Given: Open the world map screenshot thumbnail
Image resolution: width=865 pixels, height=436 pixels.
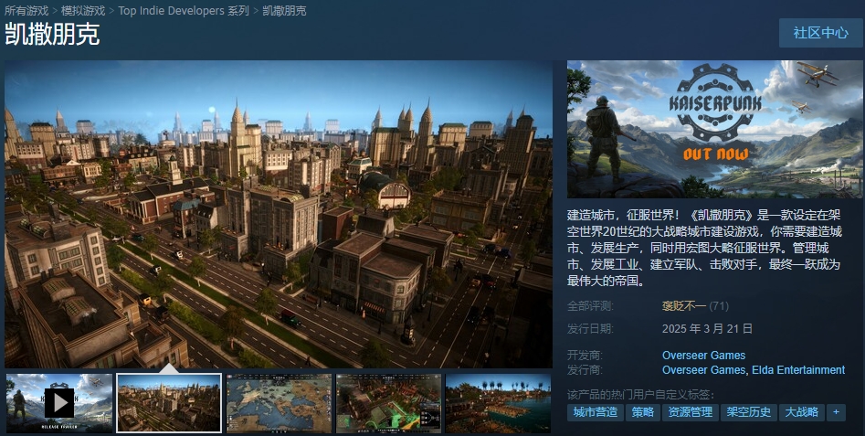Looking at the screenshot, I should pyautogui.click(x=280, y=403).
